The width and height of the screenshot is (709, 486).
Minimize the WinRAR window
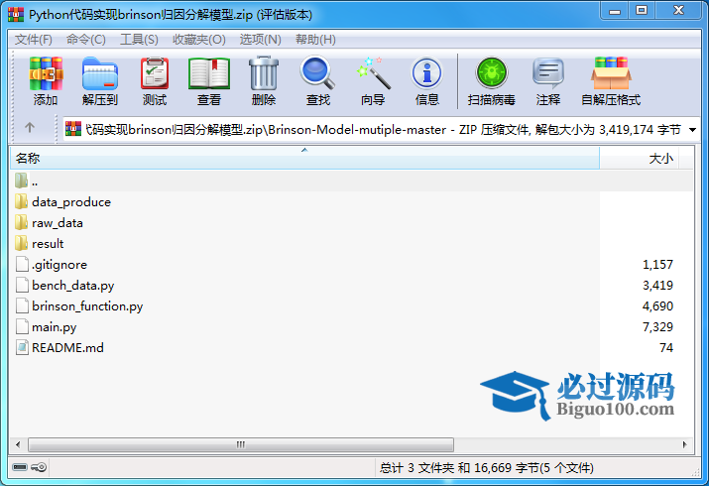(x=615, y=11)
